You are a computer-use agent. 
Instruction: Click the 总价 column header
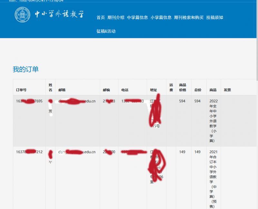(x=198, y=90)
